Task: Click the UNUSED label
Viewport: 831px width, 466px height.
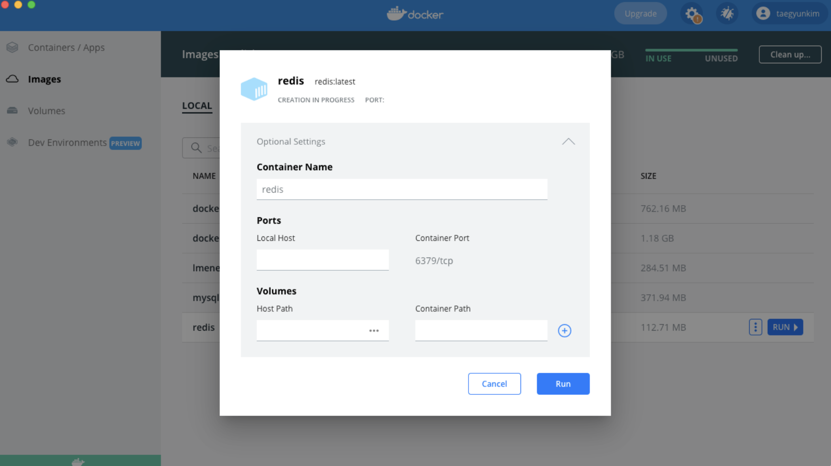Action: coord(721,58)
